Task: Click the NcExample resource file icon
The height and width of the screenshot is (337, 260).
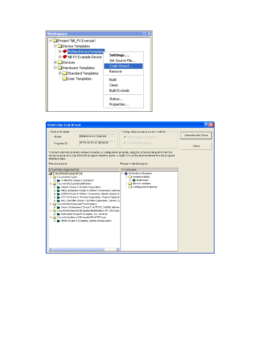Action: [58, 214]
